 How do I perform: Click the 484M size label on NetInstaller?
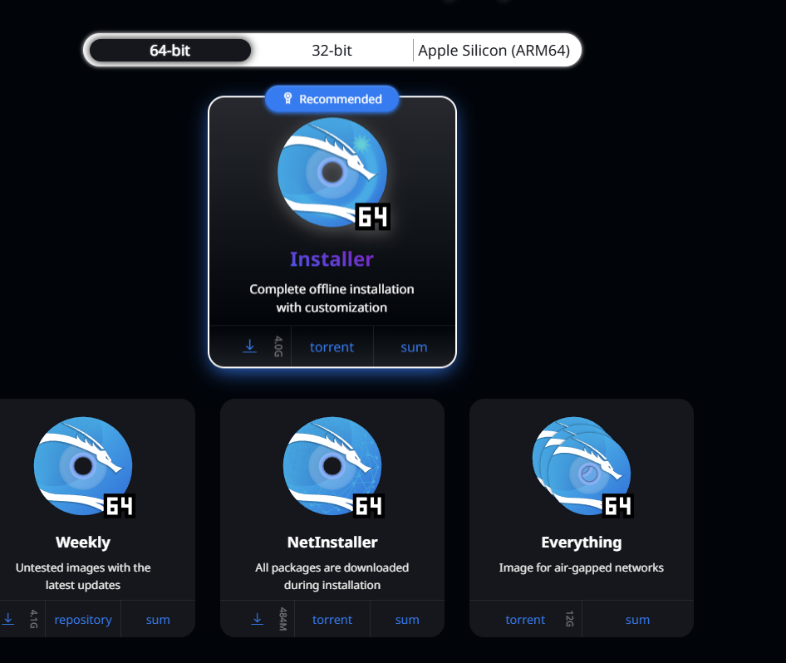[x=282, y=619]
